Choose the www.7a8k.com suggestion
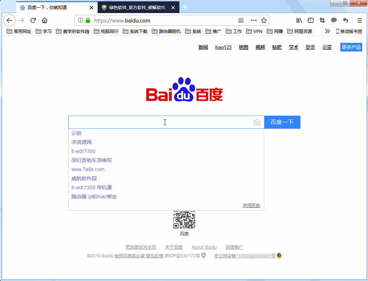 (x=88, y=169)
